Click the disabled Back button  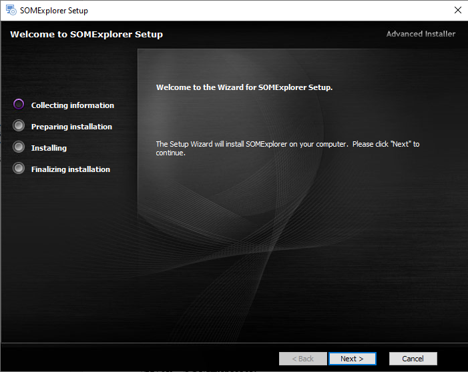pos(302,359)
